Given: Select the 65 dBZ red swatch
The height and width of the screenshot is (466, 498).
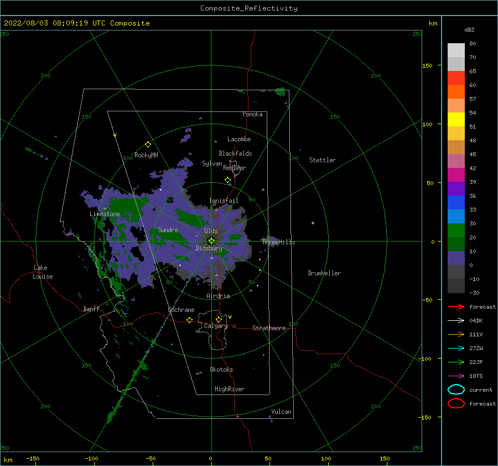Looking at the screenshot, I should [x=456, y=78].
